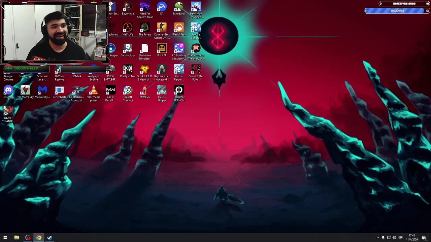Launch the R.E.P.O. game shortcut
The height and width of the screenshot is (242, 431).
click(x=162, y=50)
